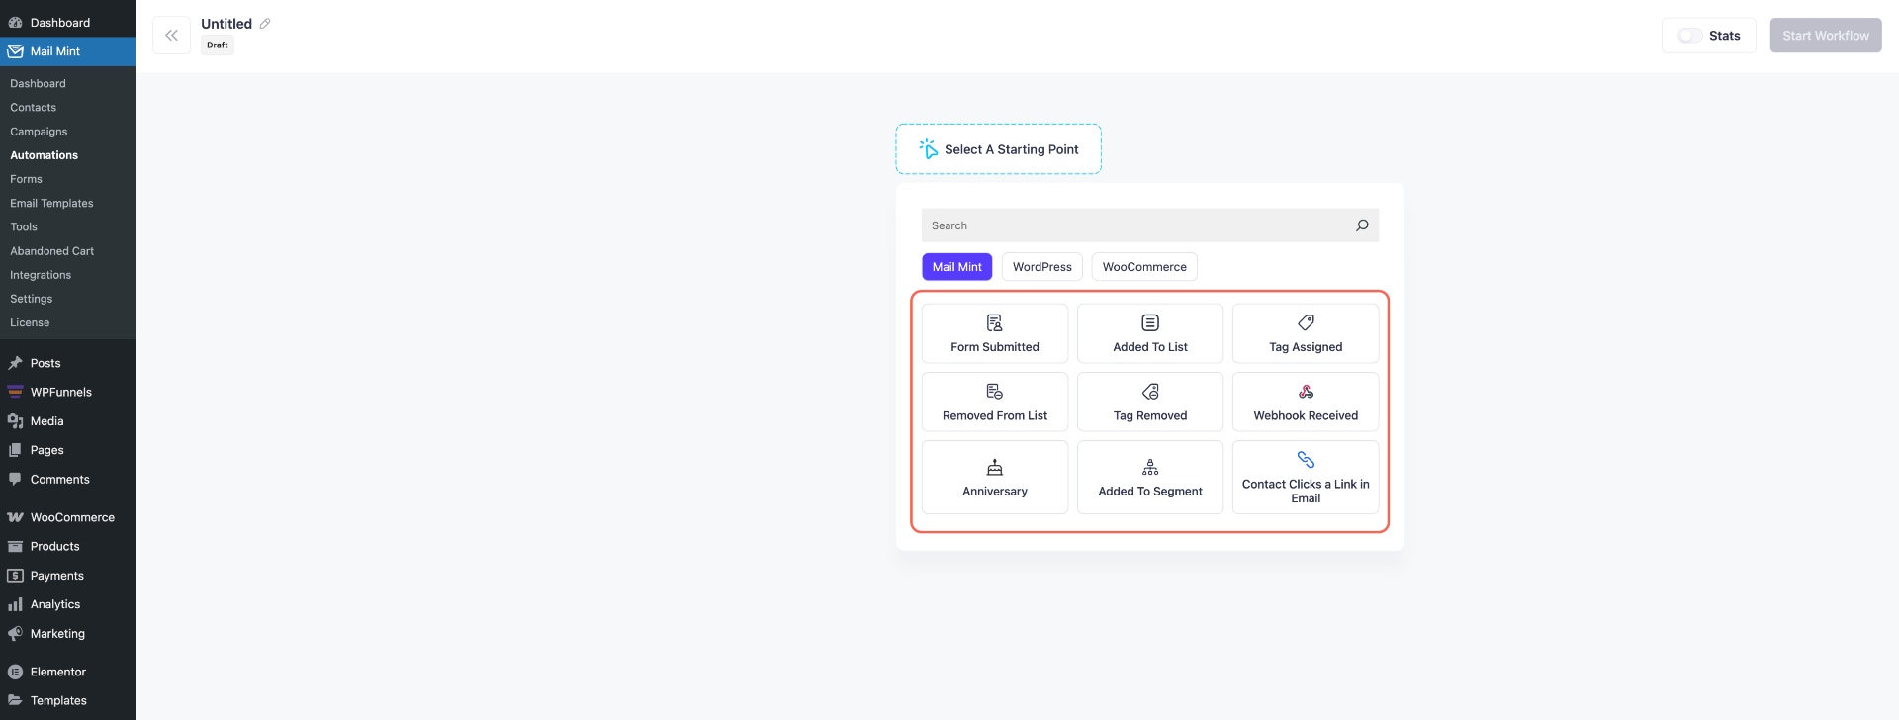Click the cursor icon in Select A Starting Point

coord(928,149)
